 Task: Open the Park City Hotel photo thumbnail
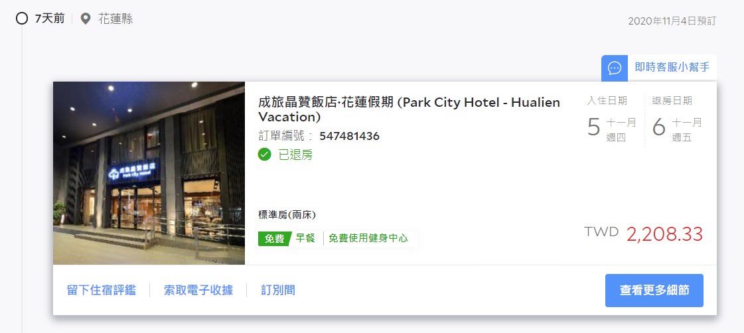(x=149, y=173)
